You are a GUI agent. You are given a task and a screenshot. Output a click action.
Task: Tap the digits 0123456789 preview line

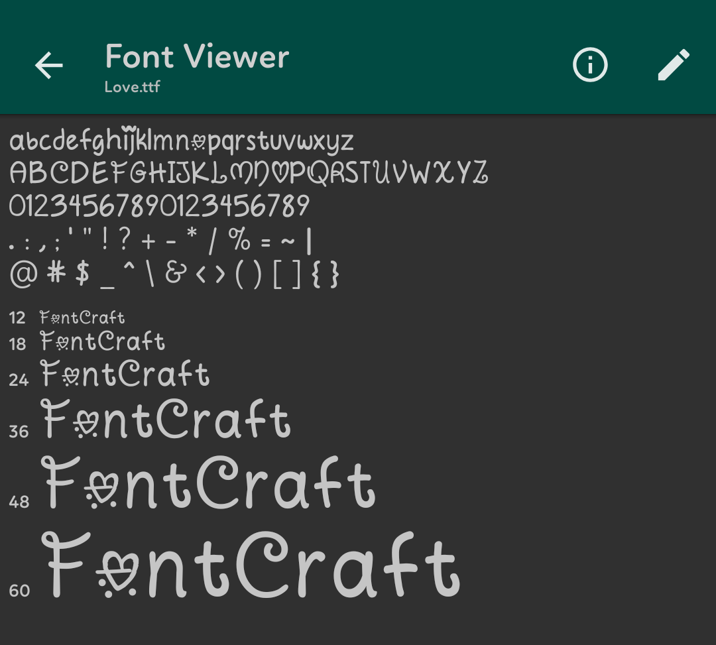click(159, 205)
